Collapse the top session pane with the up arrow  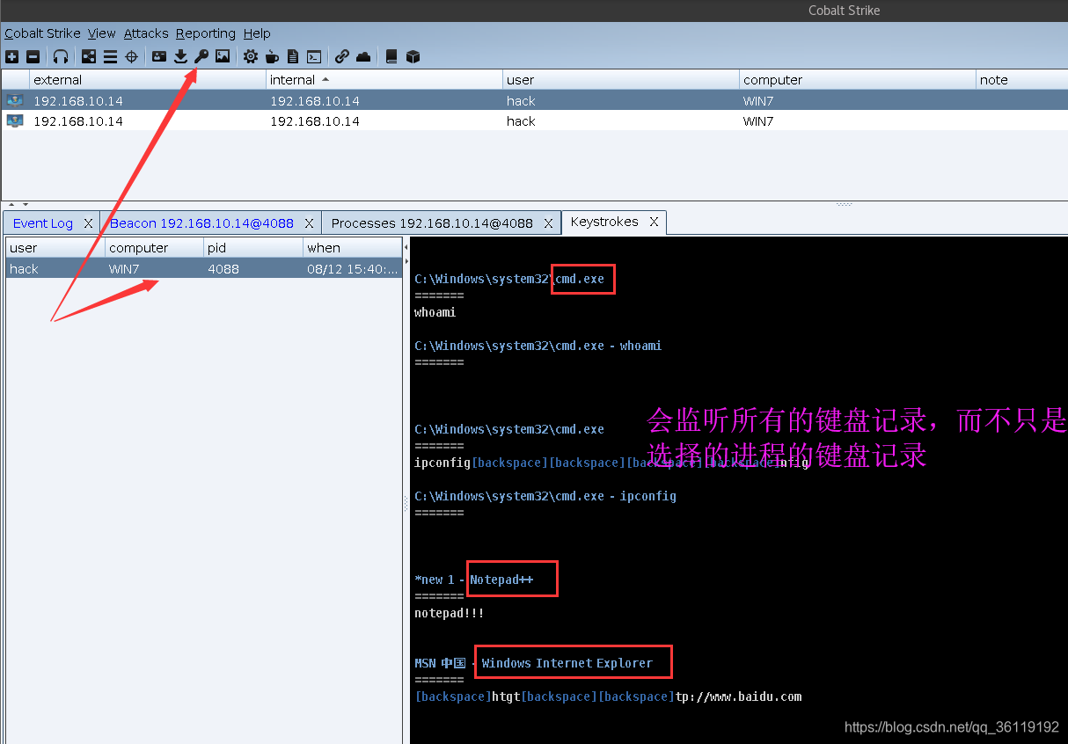tap(12, 205)
